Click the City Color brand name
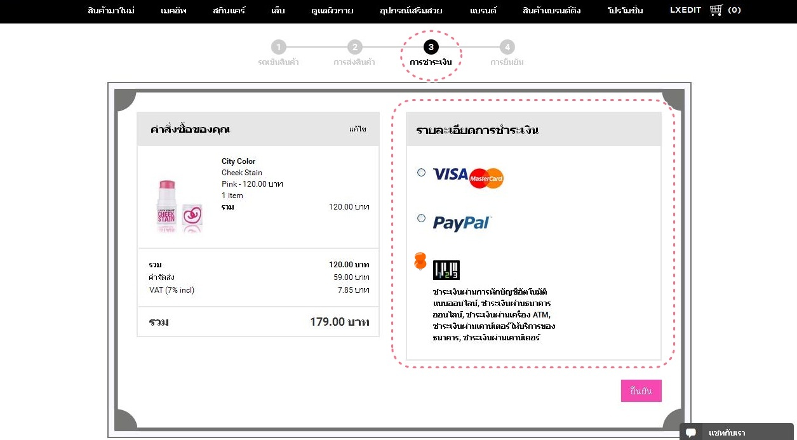The width and height of the screenshot is (797, 440). tap(238, 161)
